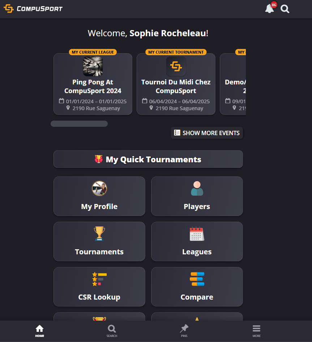Open the CSR Lookup tile label

click(x=99, y=297)
